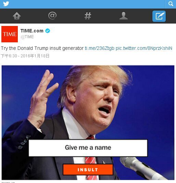Go to Home via house icon
Viewport: 176px width, 183px height.
(x=17, y=16)
